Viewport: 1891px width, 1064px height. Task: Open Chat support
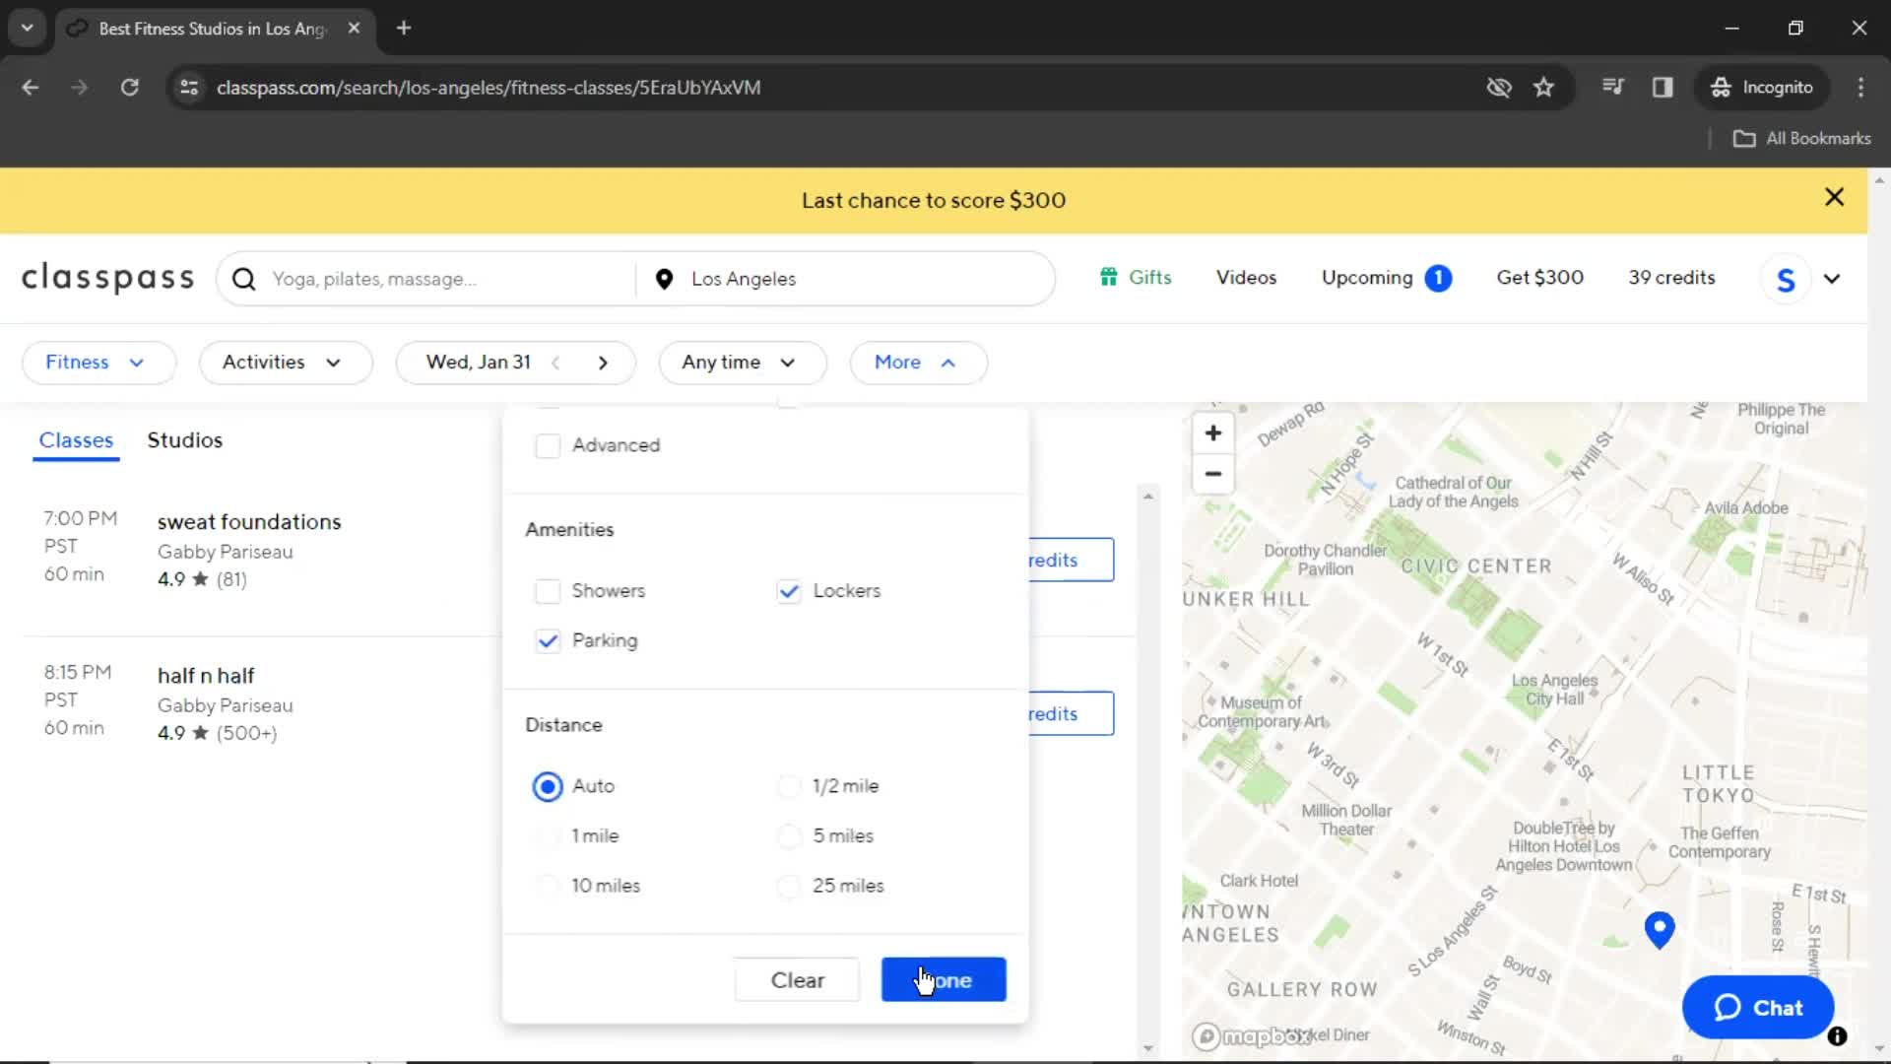[x=1758, y=1008]
